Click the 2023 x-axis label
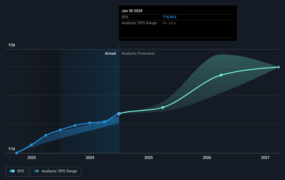Viewport: 285px width, 180px height. point(32,157)
